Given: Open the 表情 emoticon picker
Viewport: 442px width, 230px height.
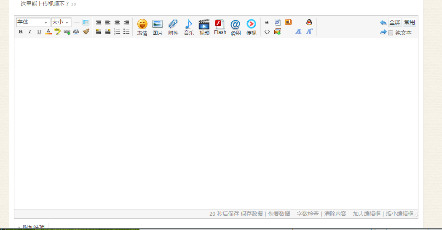Looking at the screenshot, I should (142, 27).
